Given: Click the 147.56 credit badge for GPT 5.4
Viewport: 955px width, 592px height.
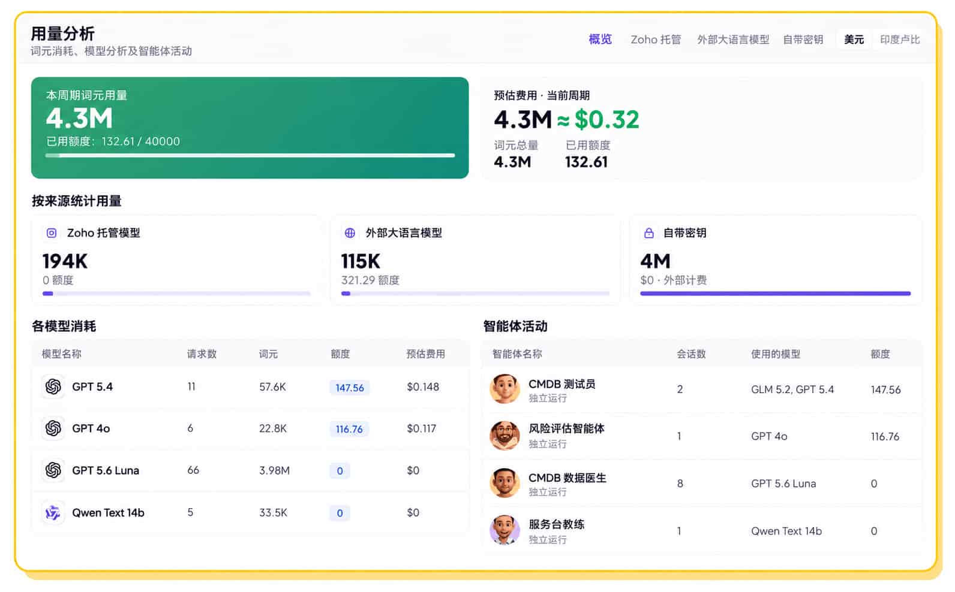Looking at the screenshot, I should [x=350, y=388].
